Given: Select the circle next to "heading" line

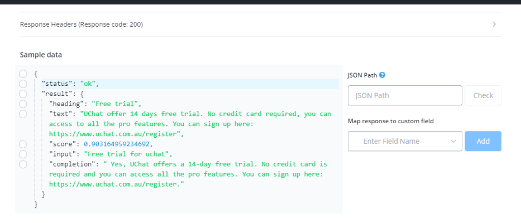Looking at the screenshot, I should pos(23,104).
